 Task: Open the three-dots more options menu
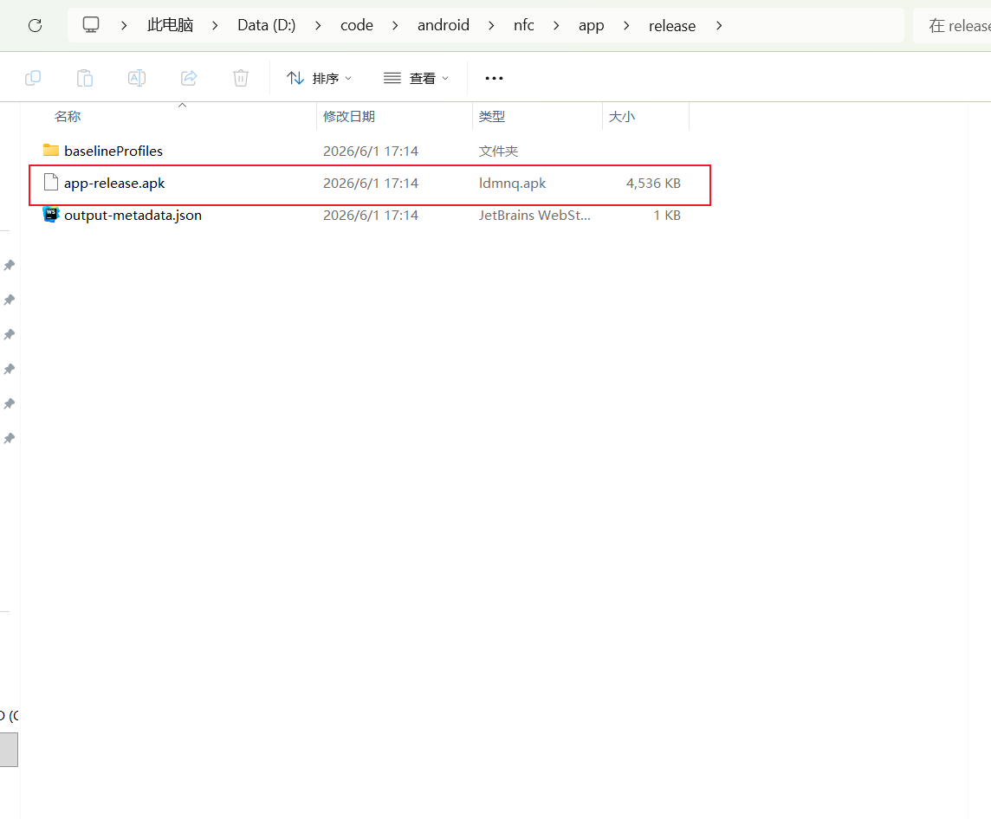[x=494, y=78]
